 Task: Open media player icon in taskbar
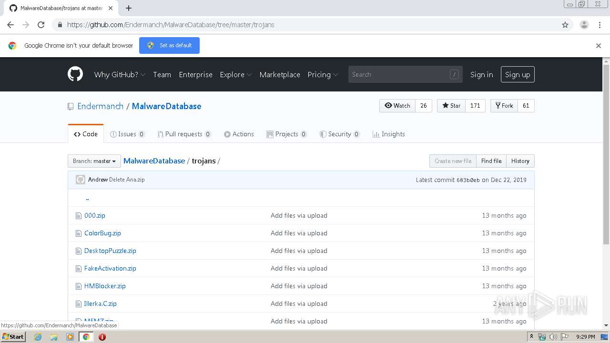tap(70, 337)
